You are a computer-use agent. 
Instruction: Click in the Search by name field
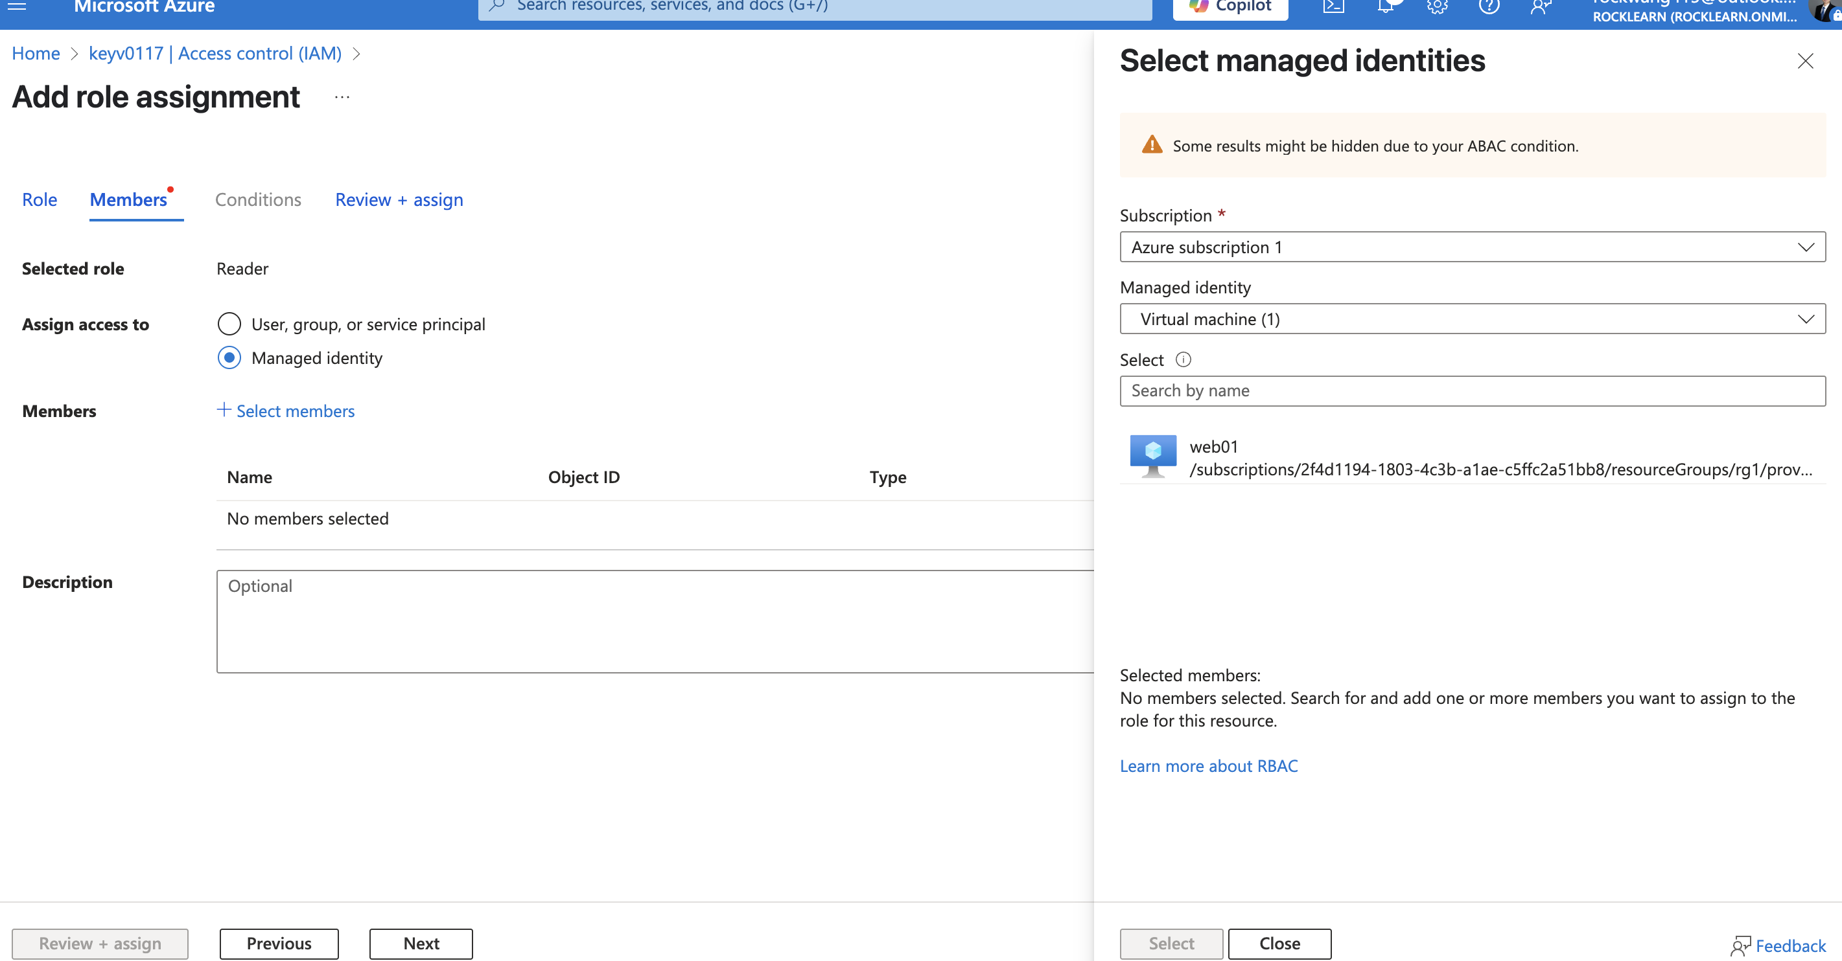coord(1472,391)
